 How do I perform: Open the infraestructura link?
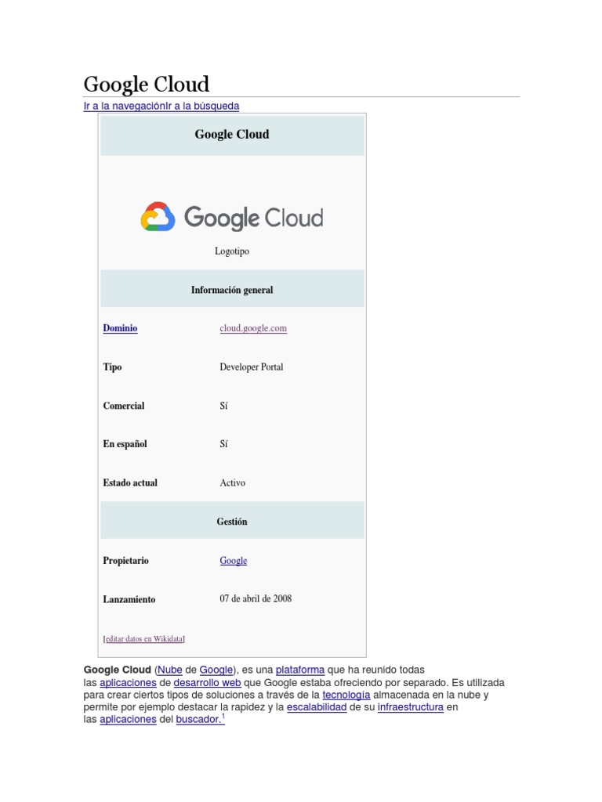(410, 707)
